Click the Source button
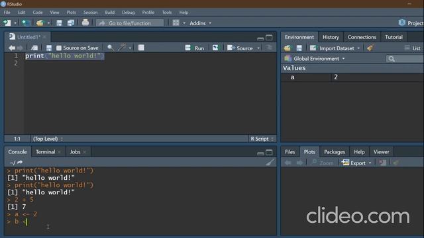 coord(240,48)
